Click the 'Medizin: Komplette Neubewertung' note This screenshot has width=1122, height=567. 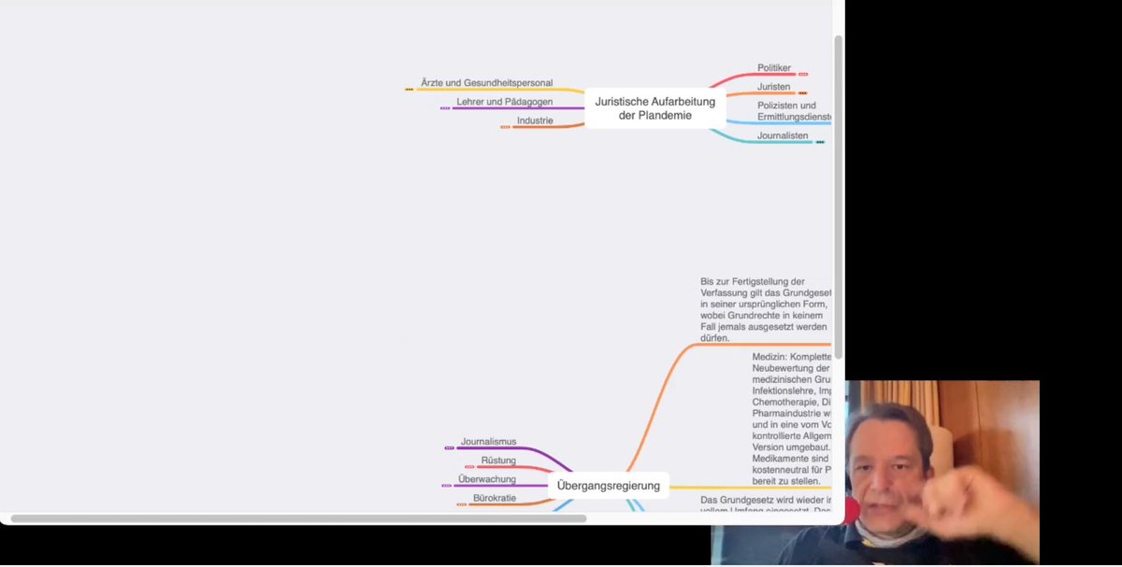tap(791, 418)
